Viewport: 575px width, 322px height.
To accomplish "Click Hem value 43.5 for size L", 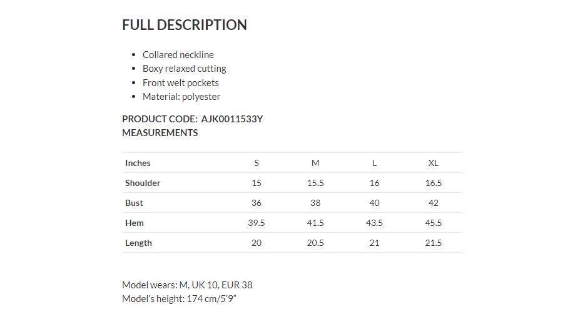I will tap(374, 223).
